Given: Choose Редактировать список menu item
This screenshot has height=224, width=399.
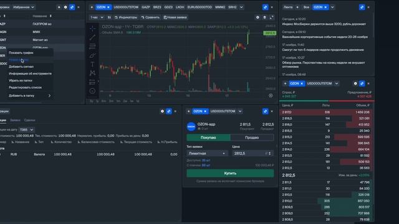Looking at the screenshot, I should coord(25,87).
